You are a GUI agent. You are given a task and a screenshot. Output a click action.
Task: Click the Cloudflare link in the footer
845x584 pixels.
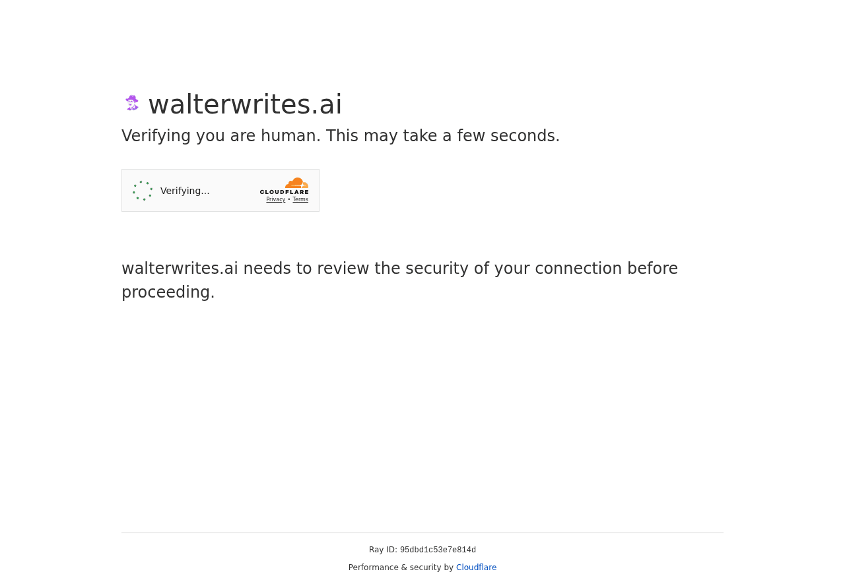[x=476, y=567]
